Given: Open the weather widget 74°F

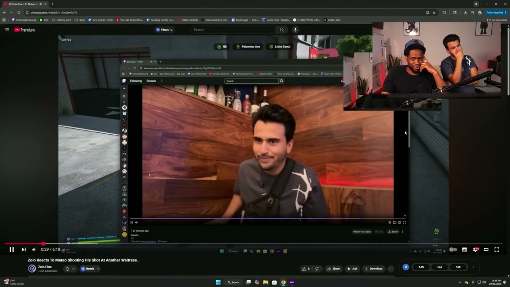Looking at the screenshot, I should click(14, 282).
